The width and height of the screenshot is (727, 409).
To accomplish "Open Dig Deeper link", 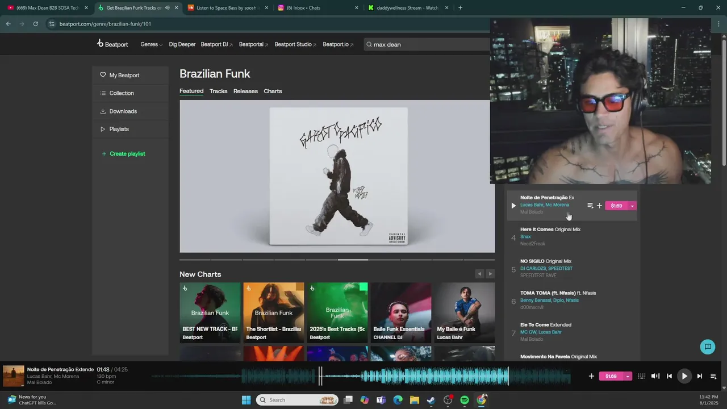I will click(x=182, y=44).
